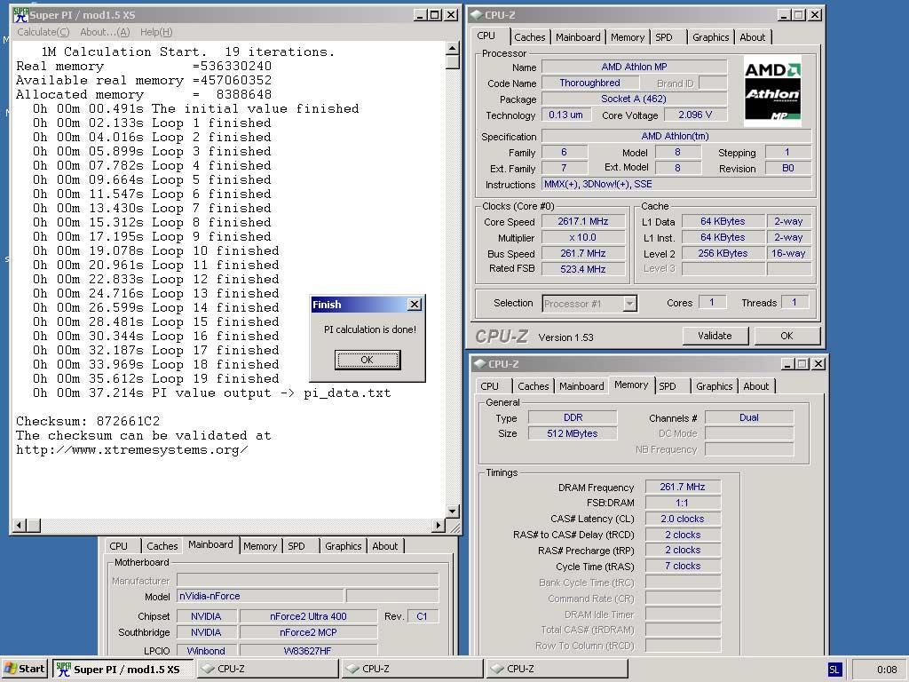Click the Code Name field Thoroughbred

click(x=590, y=83)
